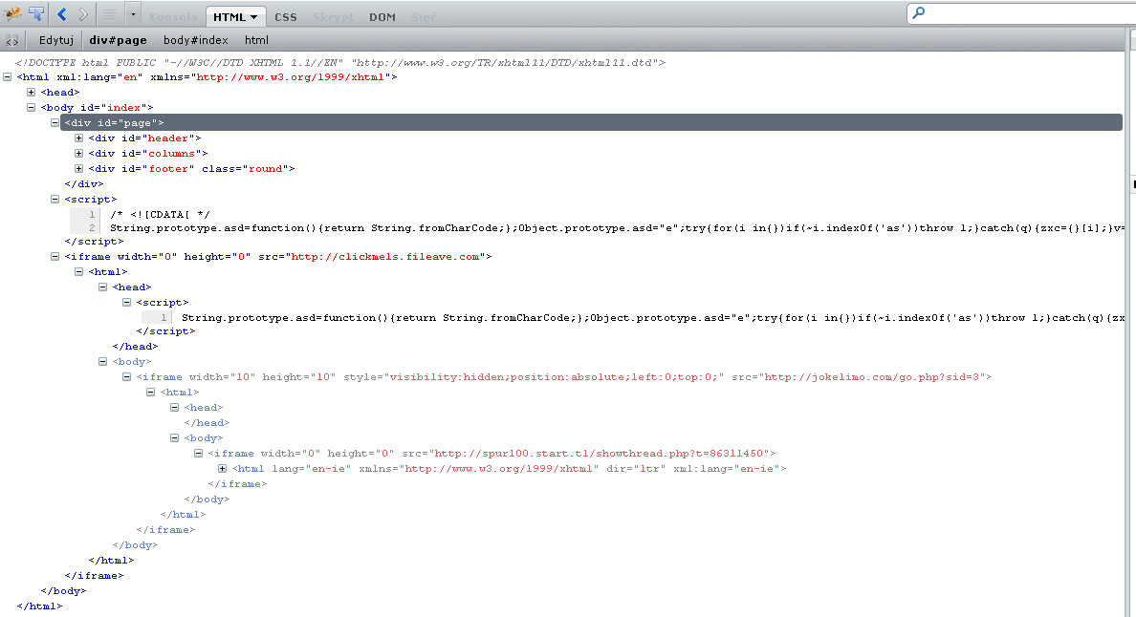The image size is (1136, 617).
Task: Go back with the blue left arrow
Action: pos(61,13)
